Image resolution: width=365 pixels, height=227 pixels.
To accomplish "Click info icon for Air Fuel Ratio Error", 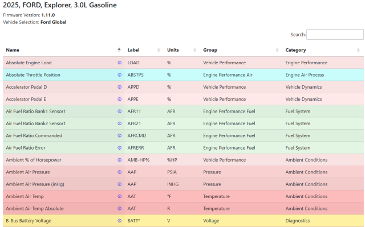I will 119,147.
